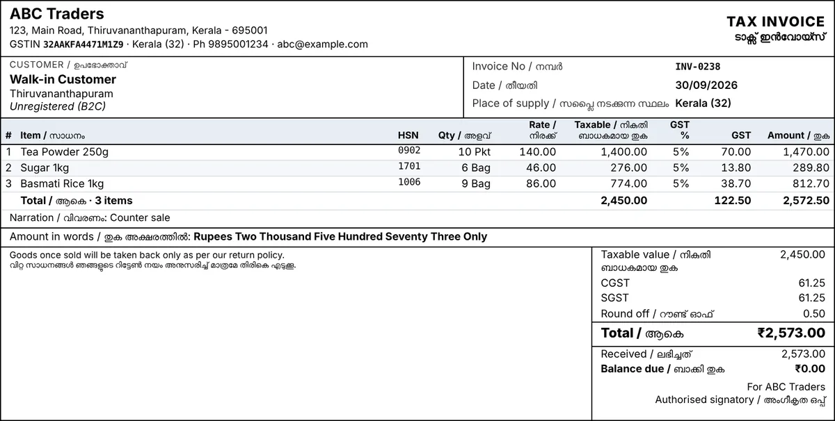Click HSN code 1006
Viewport: 835px width, 421px height.
coord(409,182)
